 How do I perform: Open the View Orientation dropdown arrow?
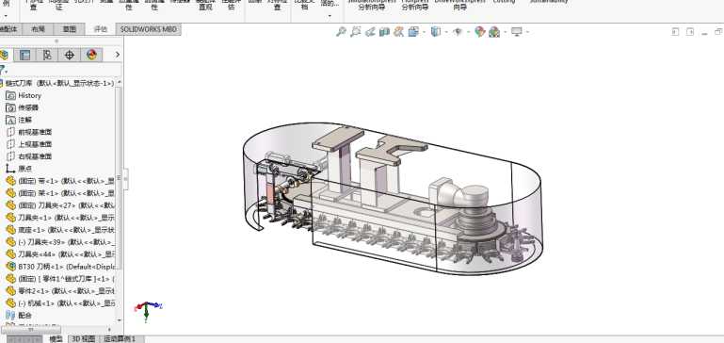[424, 32]
